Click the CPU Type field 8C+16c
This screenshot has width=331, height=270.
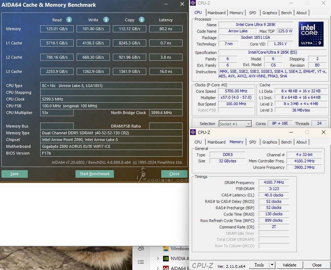coord(111,86)
